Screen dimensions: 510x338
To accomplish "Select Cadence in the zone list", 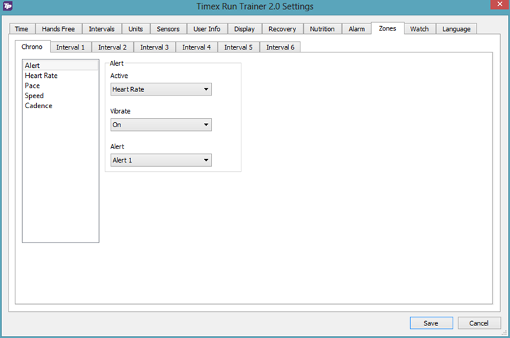I will tap(60, 105).
